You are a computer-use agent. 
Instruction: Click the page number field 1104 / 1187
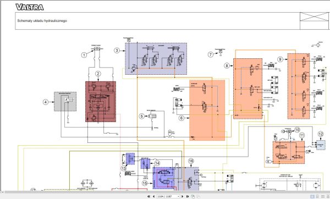click(x=168, y=196)
